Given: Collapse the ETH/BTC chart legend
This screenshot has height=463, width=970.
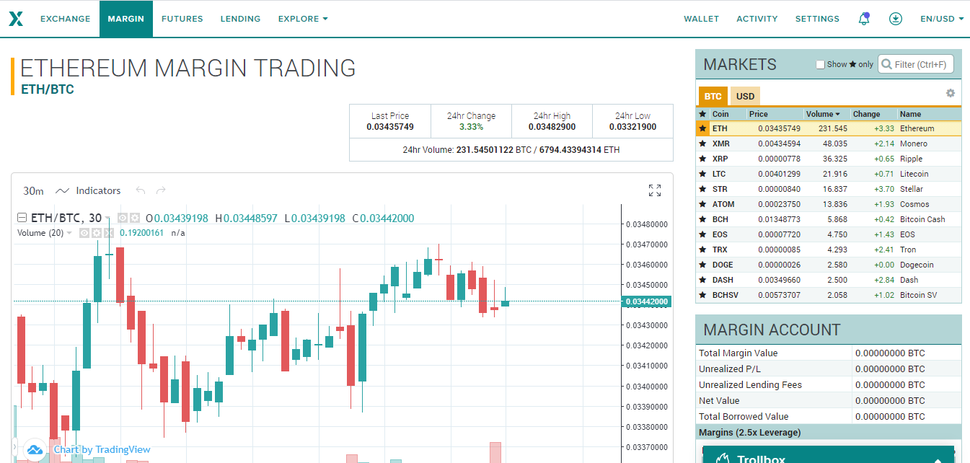Looking at the screenshot, I should coord(22,218).
